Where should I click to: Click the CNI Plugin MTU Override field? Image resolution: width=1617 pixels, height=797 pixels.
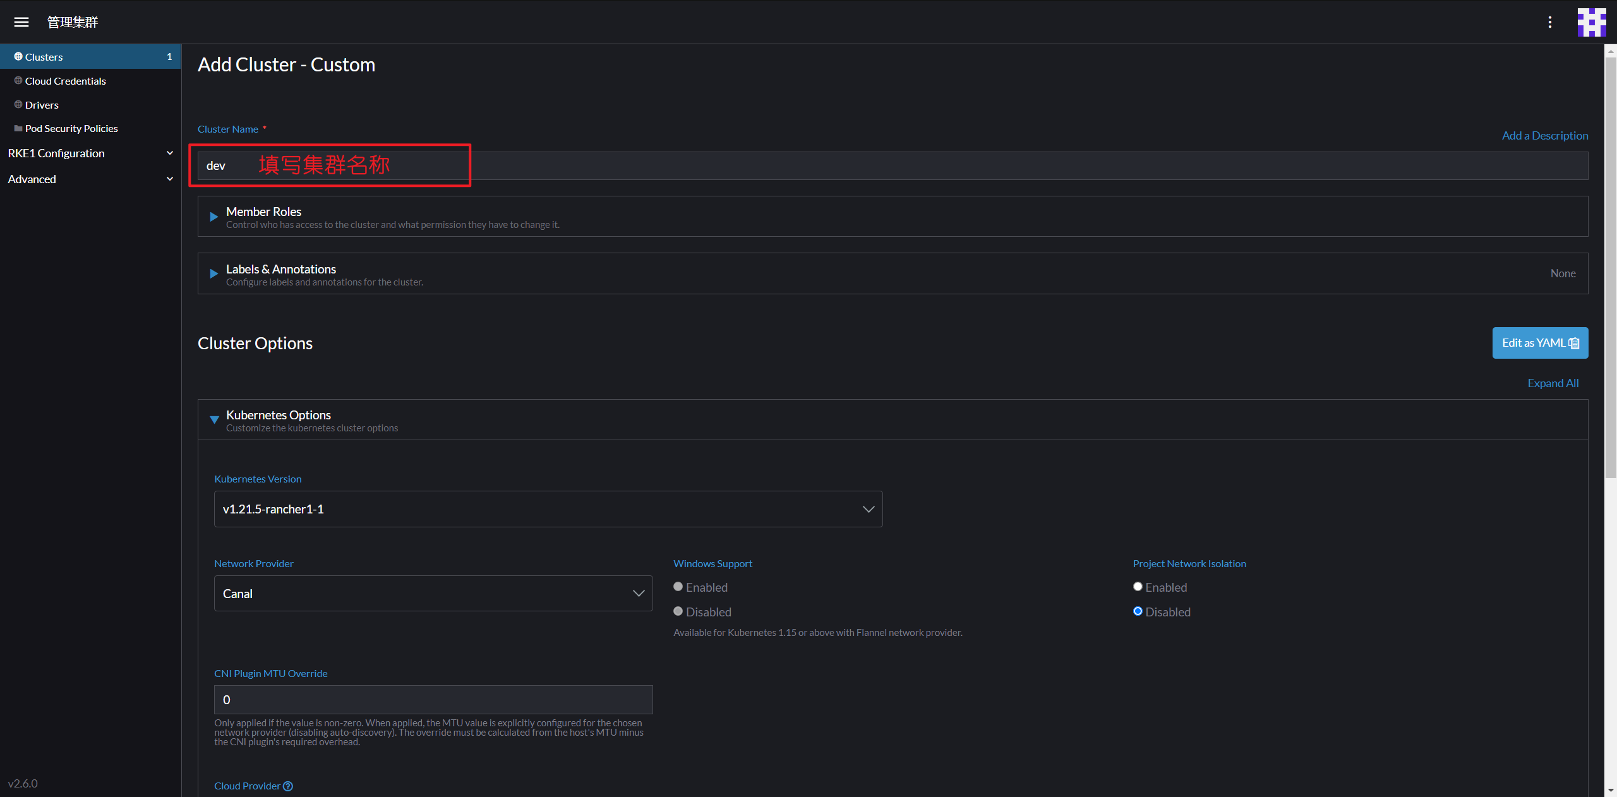(x=433, y=700)
